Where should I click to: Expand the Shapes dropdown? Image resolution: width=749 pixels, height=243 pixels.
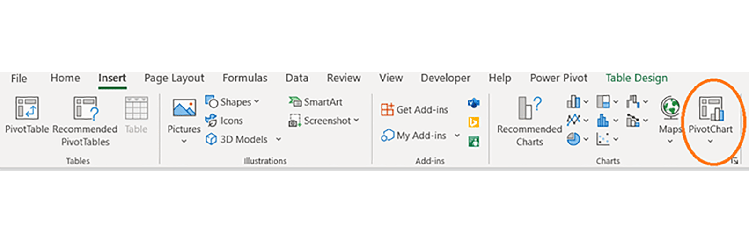tap(257, 102)
